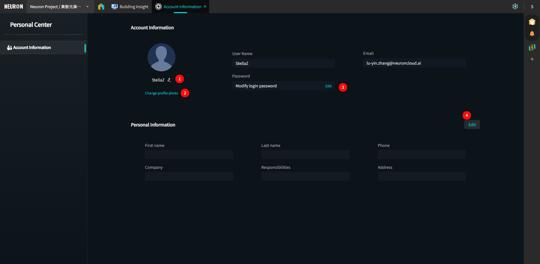Image resolution: width=540 pixels, height=264 pixels.
Task: Click the Personal Information section heading
Action: (153, 125)
